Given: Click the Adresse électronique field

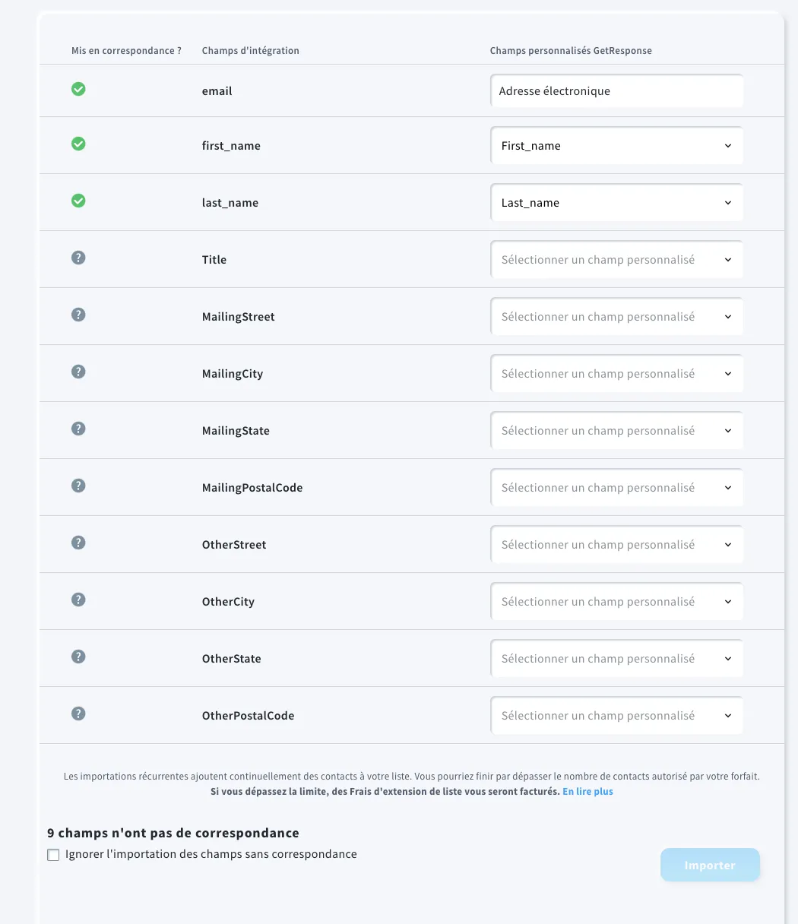Looking at the screenshot, I should pyautogui.click(x=616, y=90).
